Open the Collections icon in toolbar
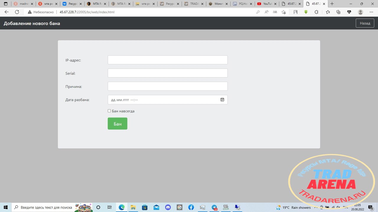 pos(338,12)
